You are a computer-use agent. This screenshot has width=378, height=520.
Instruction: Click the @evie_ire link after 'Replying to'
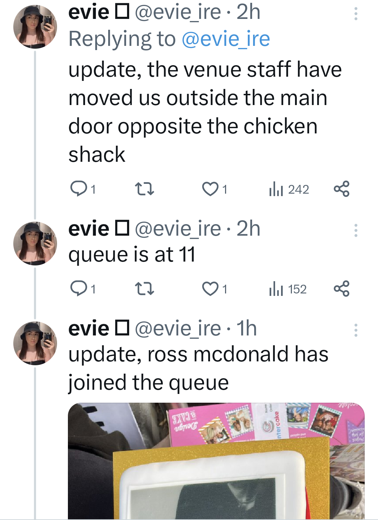tap(226, 39)
